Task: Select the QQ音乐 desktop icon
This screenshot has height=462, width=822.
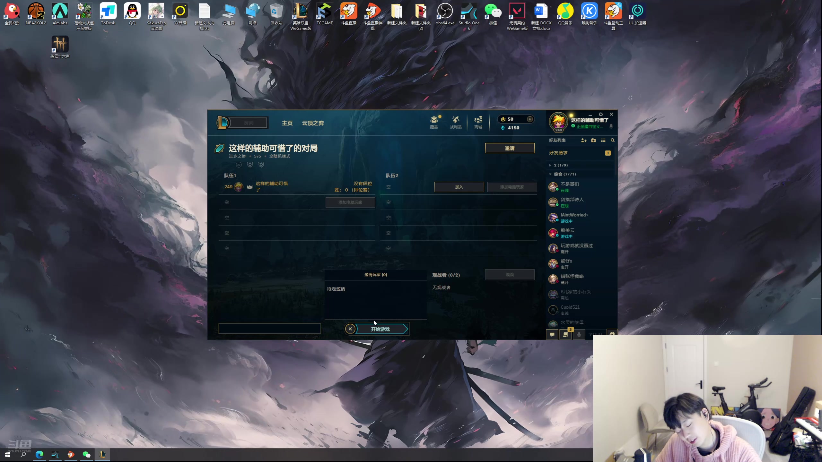Action: pos(565,14)
